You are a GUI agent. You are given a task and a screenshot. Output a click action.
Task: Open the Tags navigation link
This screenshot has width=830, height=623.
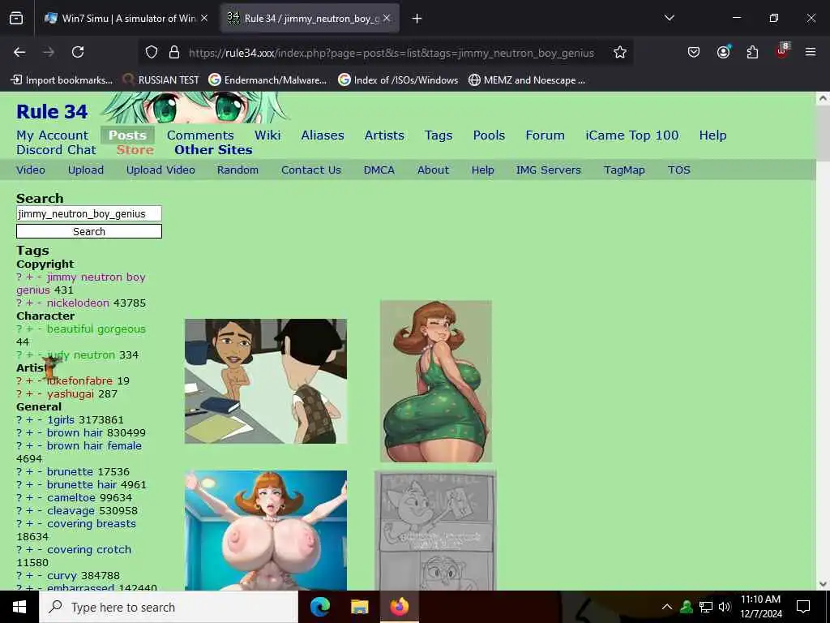[x=439, y=135]
